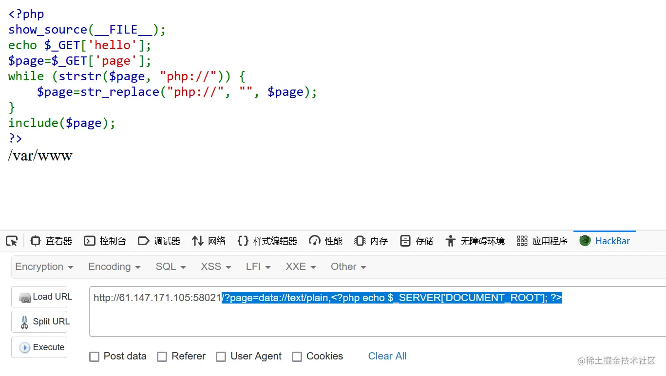The image size is (666, 376).
Task: Enable the Post data checkbox
Action: tap(95, 357)
